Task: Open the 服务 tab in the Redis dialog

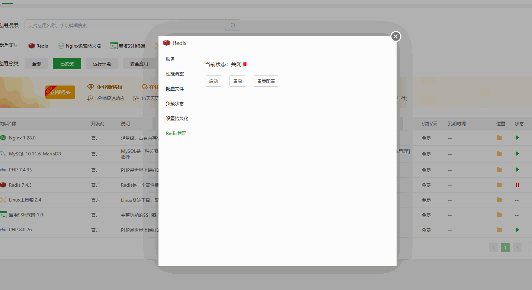Action: [170, 59]
